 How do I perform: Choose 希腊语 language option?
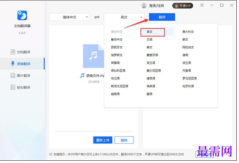coord(115,63)
